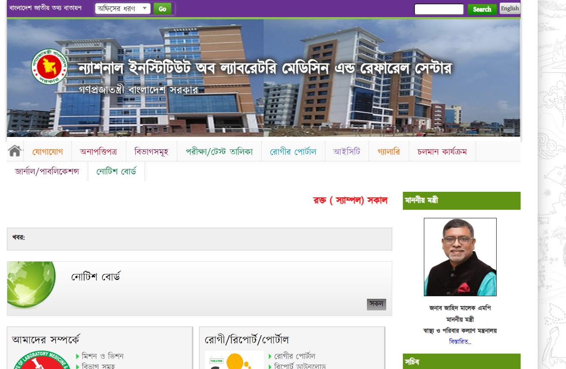Select the বিভাগসমূহ menu
The width and height of the screenshot is (566, 369).
[151, 152]
